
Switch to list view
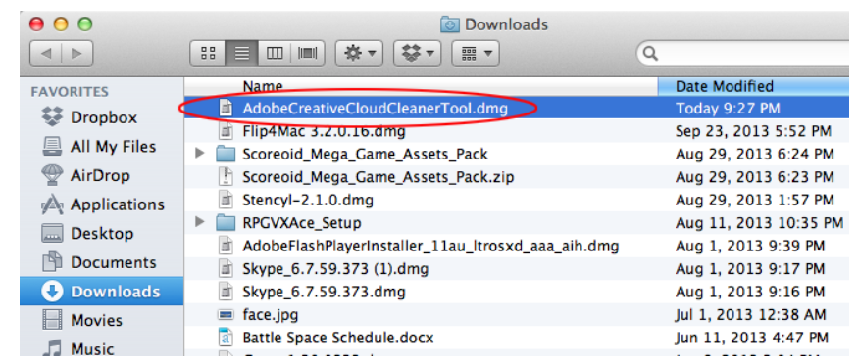242,54
